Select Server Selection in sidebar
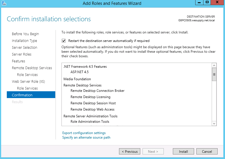The image size is (225, 159). pyautogui.click(x=25, y=48)
